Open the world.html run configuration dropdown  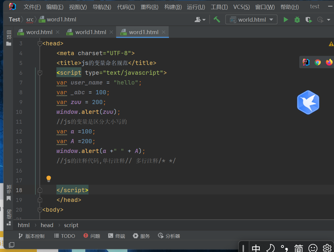[251, 20]
